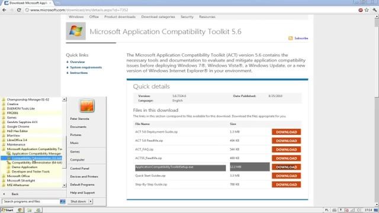Open the LibreOffice 3.4 folder
379x213 pixels.
(17, 140)
